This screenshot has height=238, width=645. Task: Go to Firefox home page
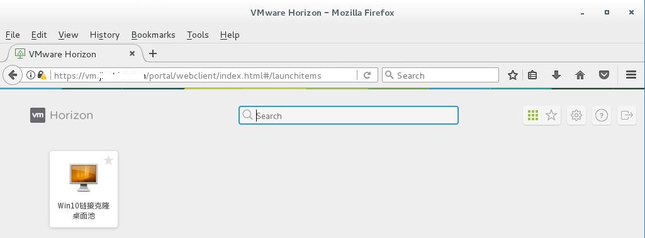[x=580, y=75]
